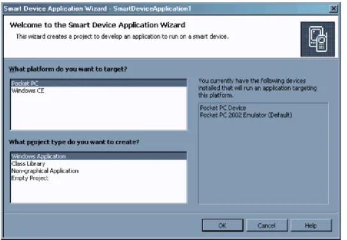Image resolution: width=347 pixels, height=240 pixels.
Task: Open Help for the wizard
Action: [x=311, y=225]
